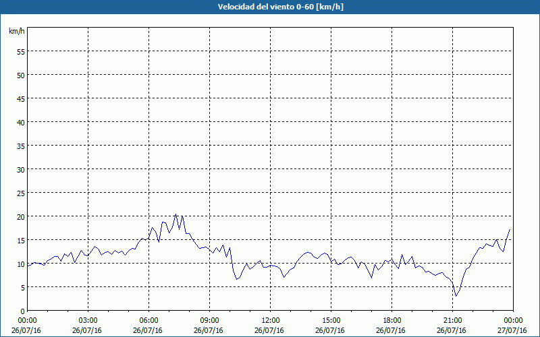This screenshot has height=337, width=540.
Task: Click the wind speed minimum just after 21:00
Action: click(456, 296)
